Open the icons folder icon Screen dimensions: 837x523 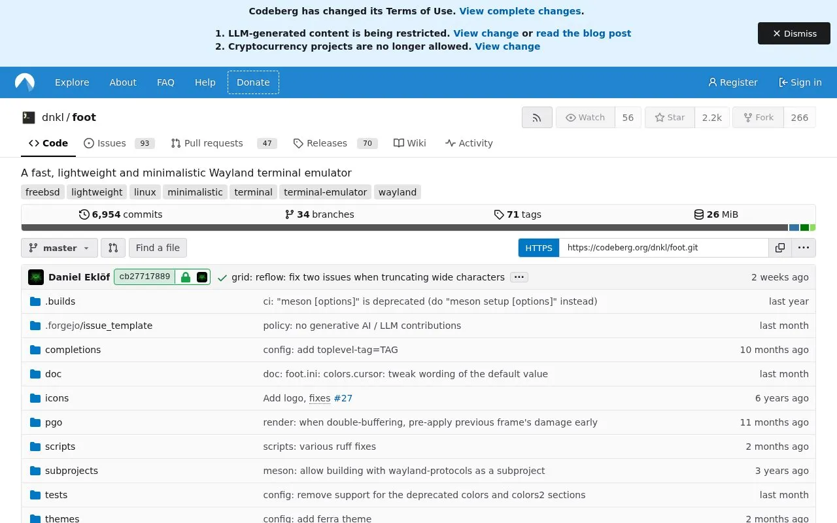[x=35, y=398]
